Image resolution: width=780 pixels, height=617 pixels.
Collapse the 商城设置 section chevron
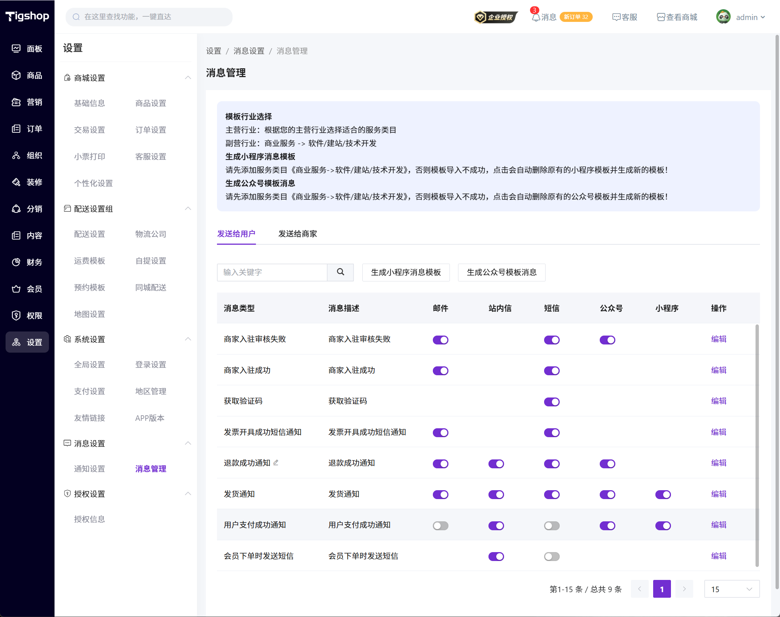pyautogui.click(x=188, y=77)
